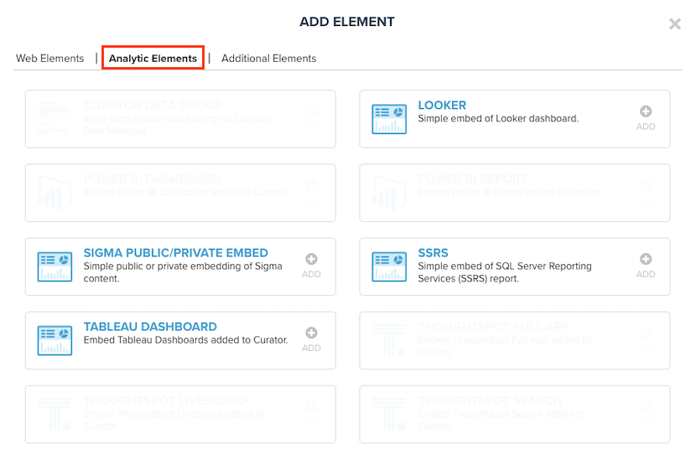Viewport: 696px width, 465px height.
Task: Close the Add Element dialog
Action: click(x=675, y=23)
